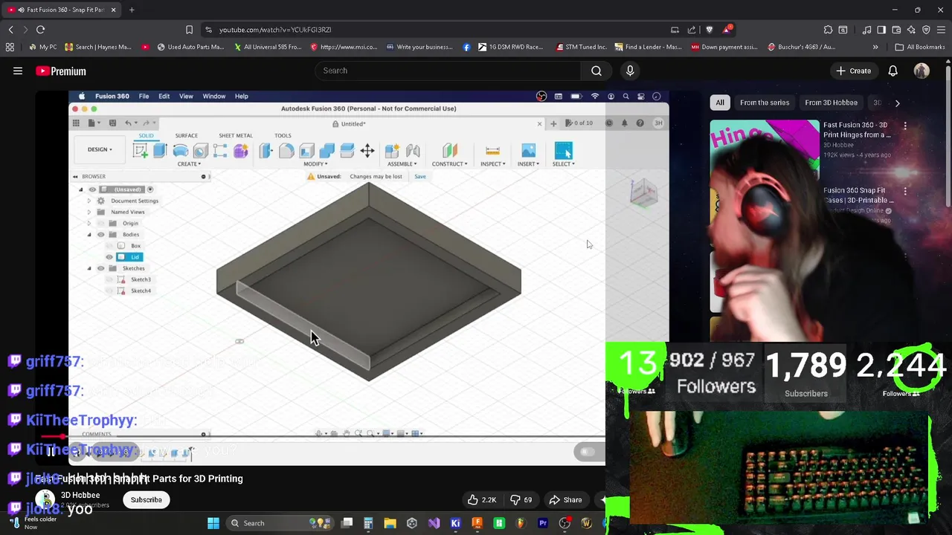Toggle Sketch4 visibility eye
This screenshot has height=535, width=952.
pyautogui.click(x=109, y=291)
